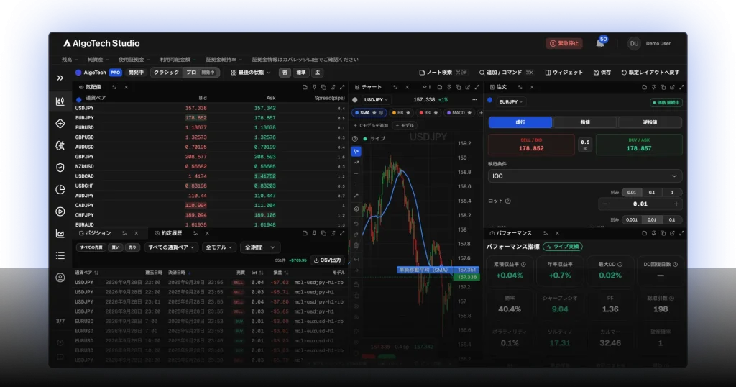Image resolution: width=736 pixels, height=387 pixels.
Task: Select the candlestick chart icon in sidebar
Action: [60, 101]
